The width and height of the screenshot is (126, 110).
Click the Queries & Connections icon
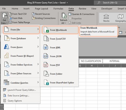[x=70, y=14]
